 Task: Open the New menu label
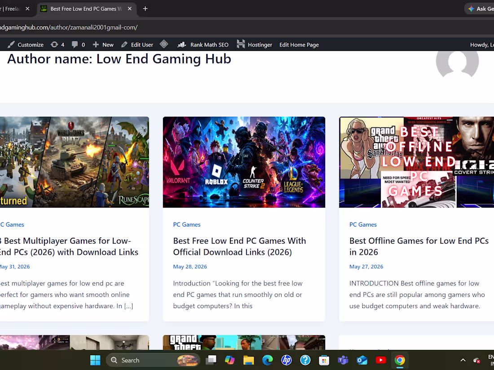108,45
